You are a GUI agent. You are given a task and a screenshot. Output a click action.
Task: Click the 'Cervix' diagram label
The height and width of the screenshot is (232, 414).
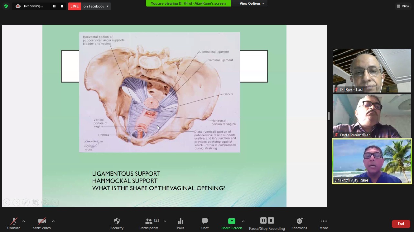pos(228,94)
